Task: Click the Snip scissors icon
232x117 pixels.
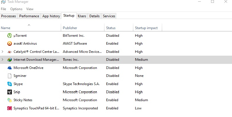Action: [10, 92]
